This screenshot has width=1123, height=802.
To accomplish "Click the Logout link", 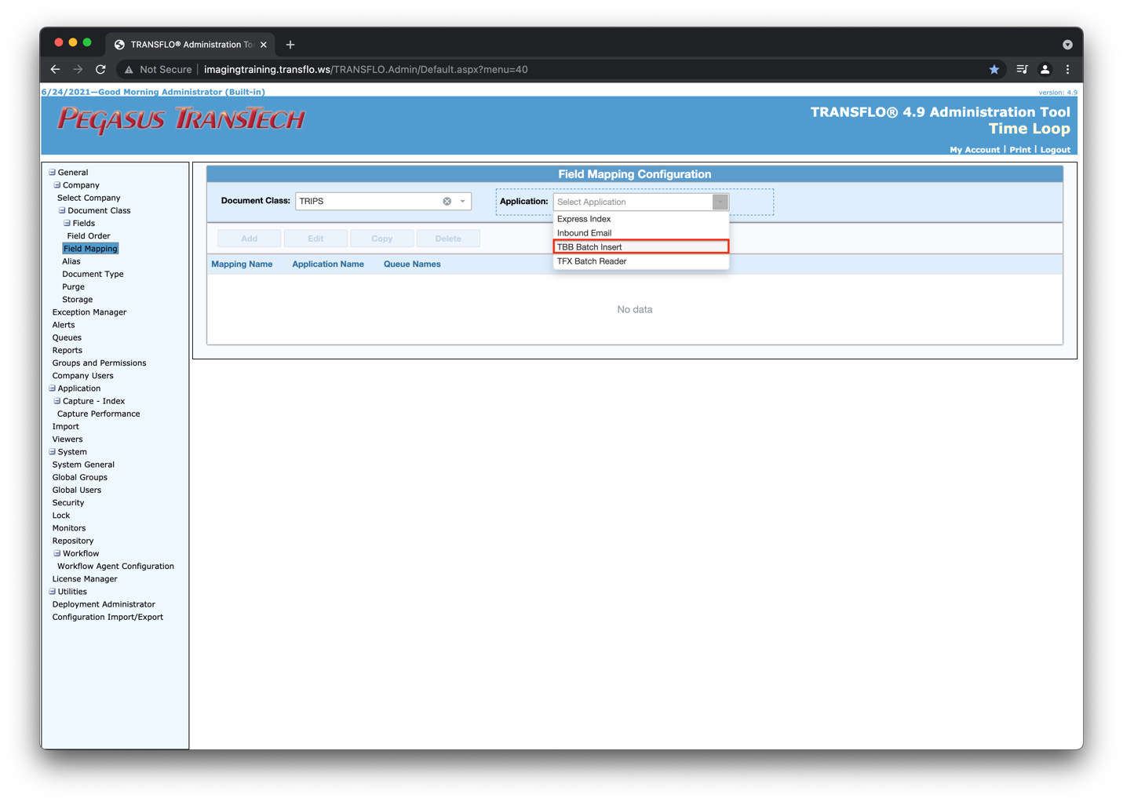I will (1055, 149).
